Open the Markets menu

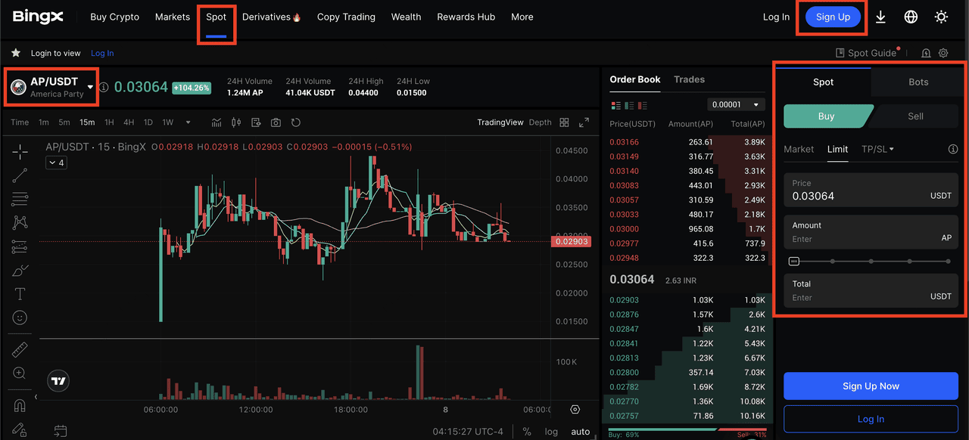coord(173,17)
